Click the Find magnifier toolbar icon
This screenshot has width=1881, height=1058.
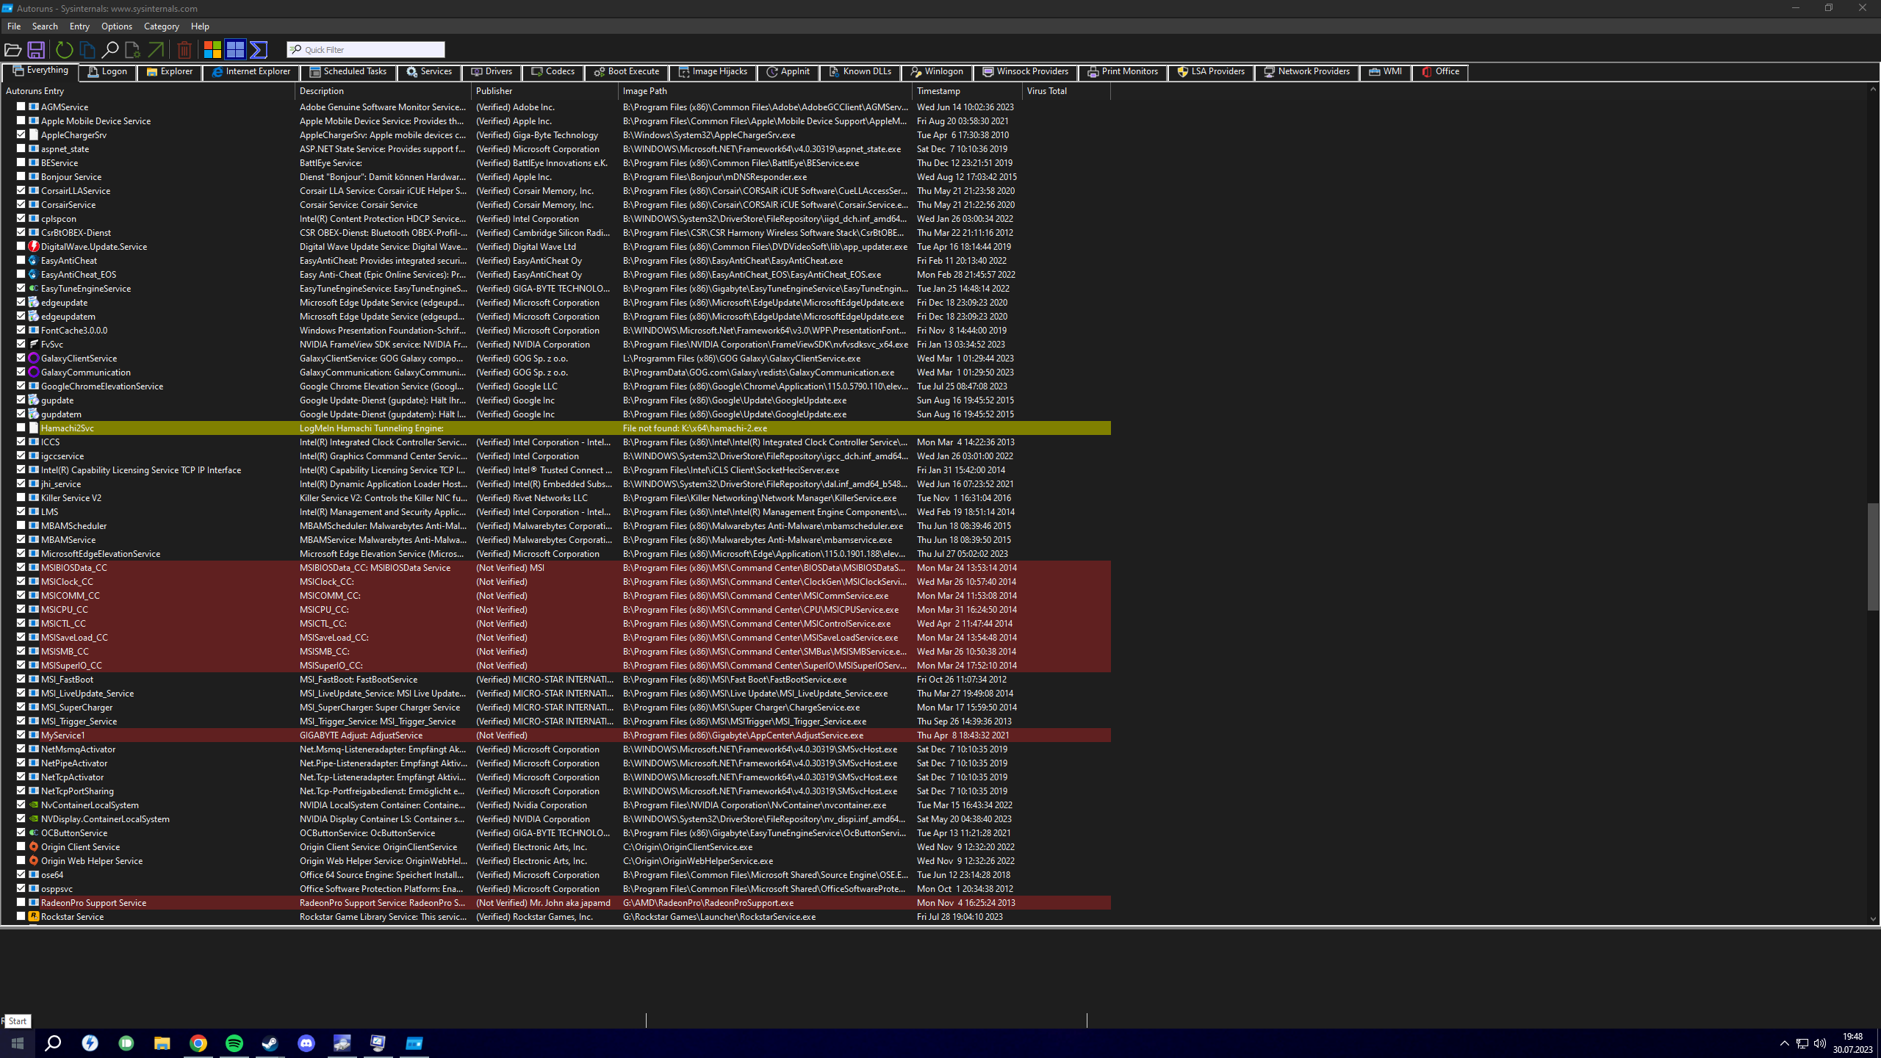pyautogui.click(x=110, y=50)
